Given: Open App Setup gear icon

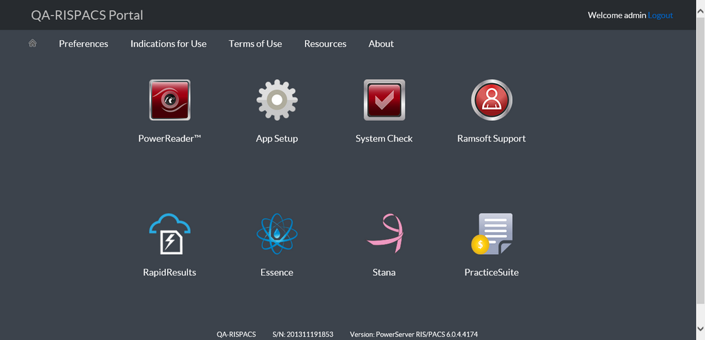Looking at the screenshot, I should point(277,100).
